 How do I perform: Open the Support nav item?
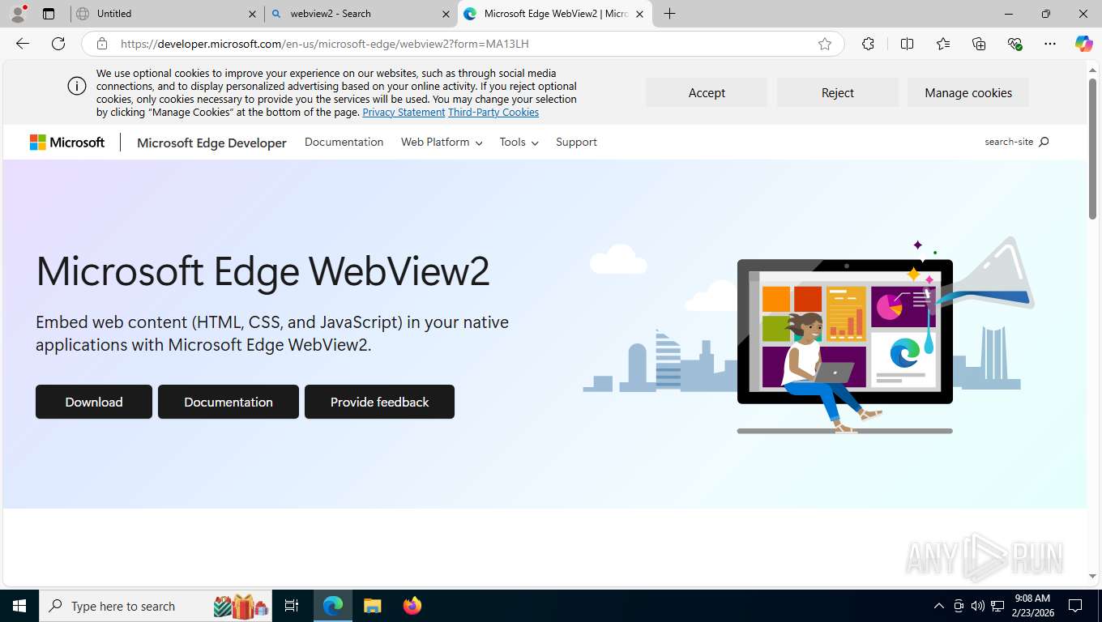576,142
